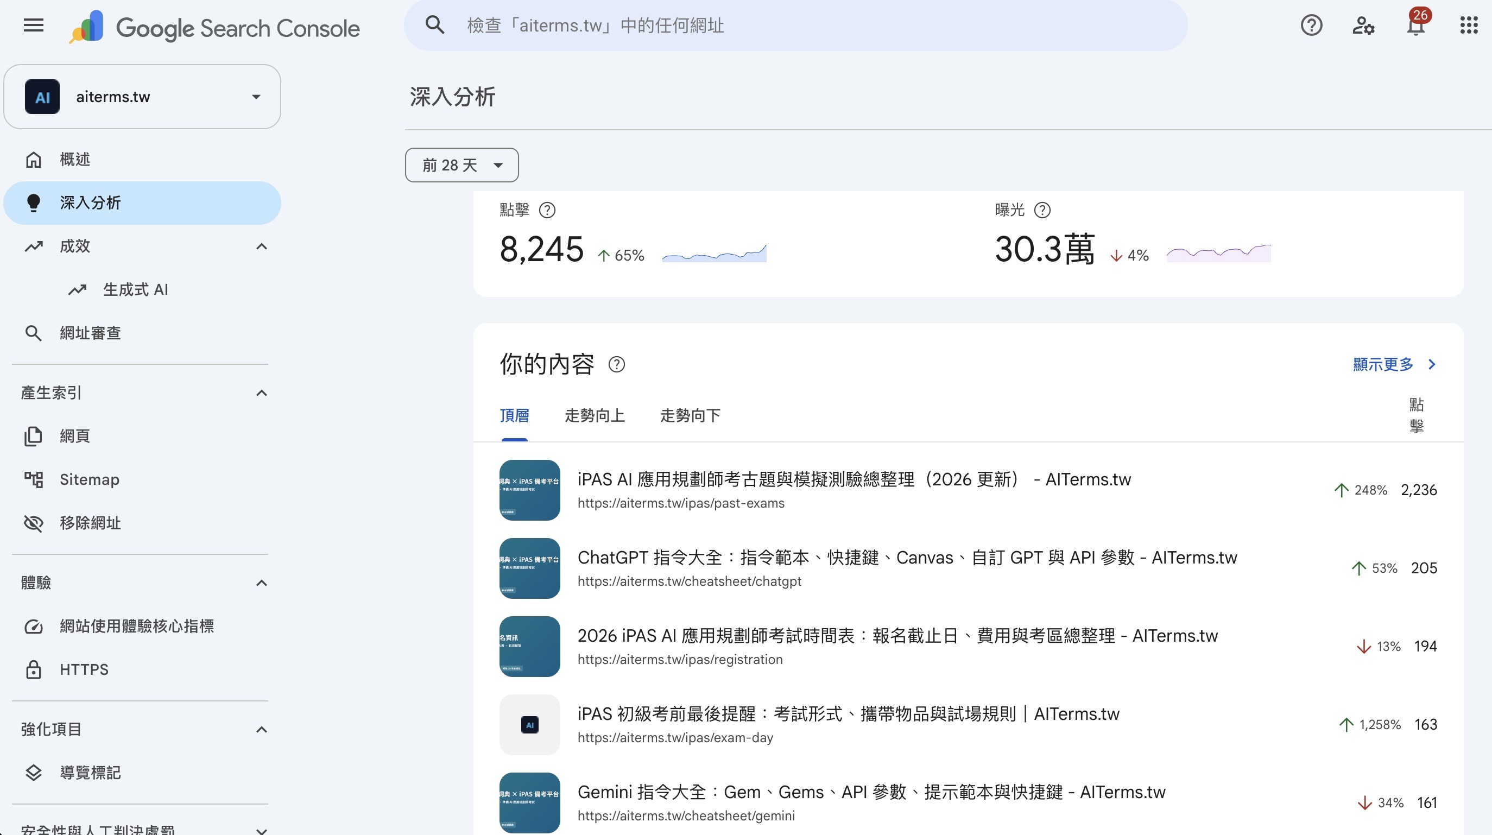Image resolution: width=1492 pixels, height=835 pixels.
Task: Click the 2,236 clicks count
Action: tap(1419, 490)
